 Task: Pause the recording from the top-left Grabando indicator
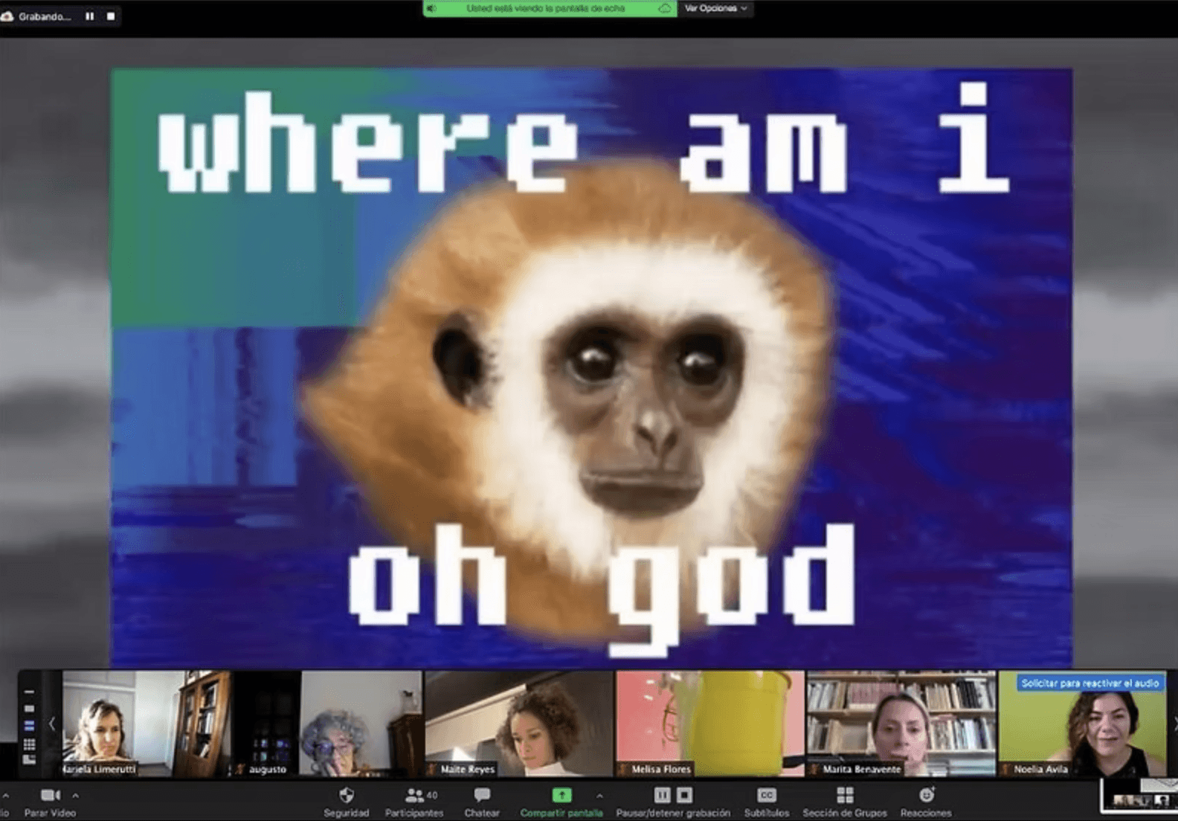pos(90,16)
